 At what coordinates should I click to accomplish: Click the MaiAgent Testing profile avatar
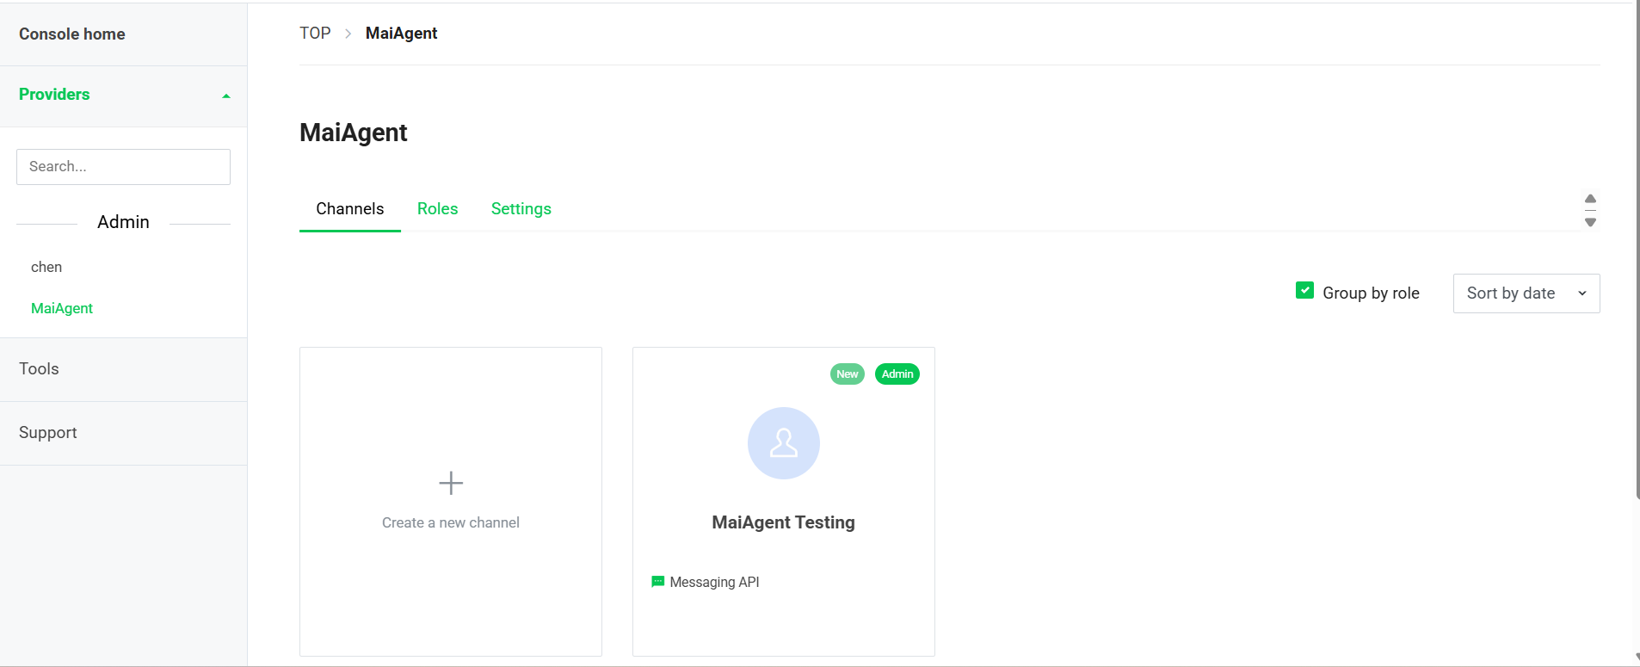783,443
